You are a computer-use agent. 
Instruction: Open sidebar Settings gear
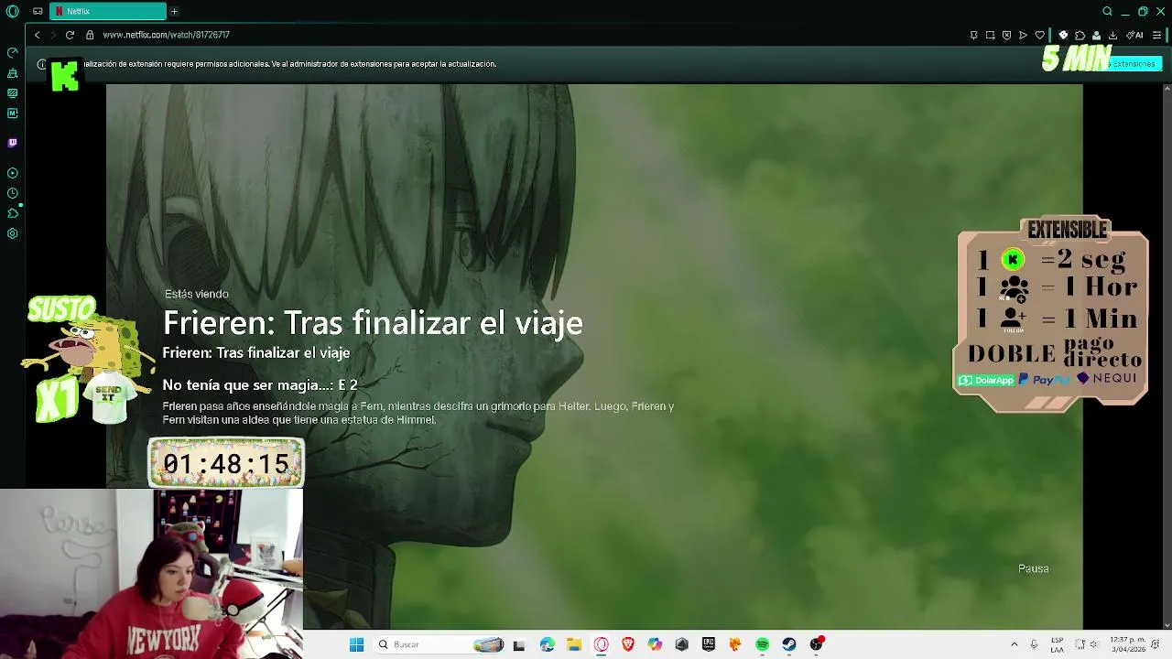coord(12,233)
